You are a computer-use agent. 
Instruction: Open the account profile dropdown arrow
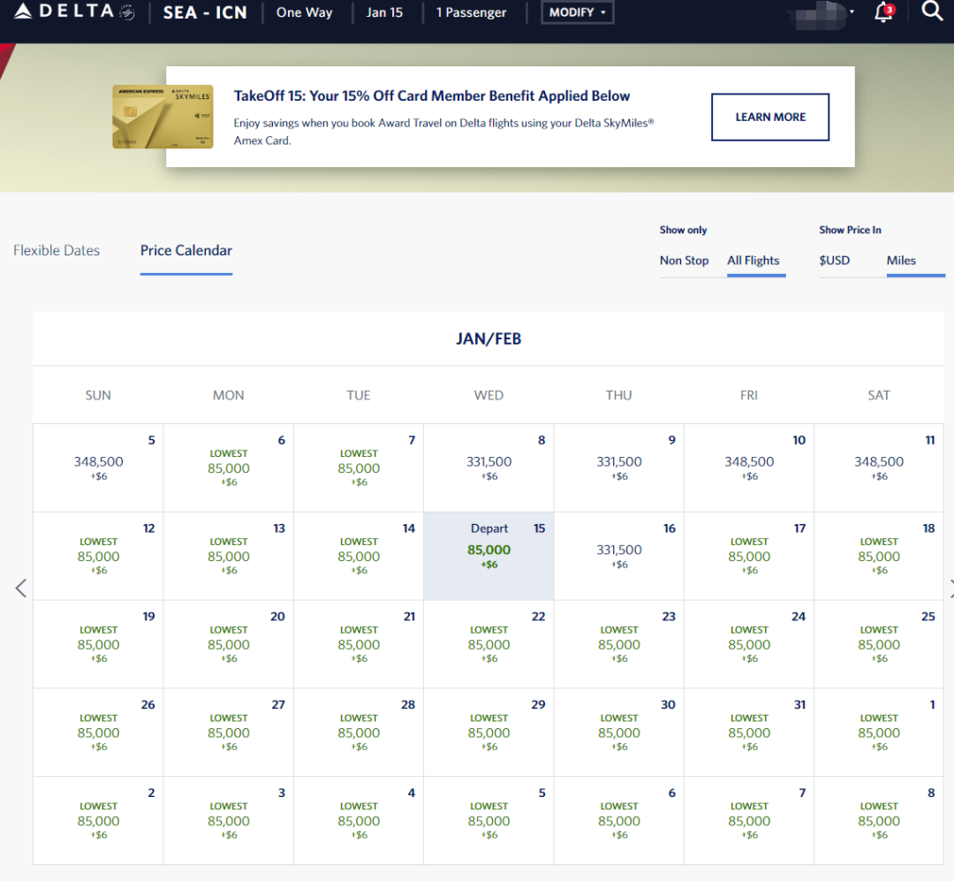pyautogui.click(x=852, y=12)
